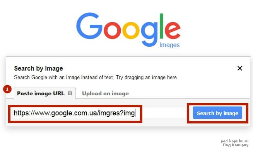Click the yellow o in the Google logo
This screenshot has width=253, height=152.
[x=131, y=30]
